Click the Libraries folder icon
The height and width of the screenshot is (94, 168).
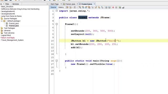tap(2, 31)
